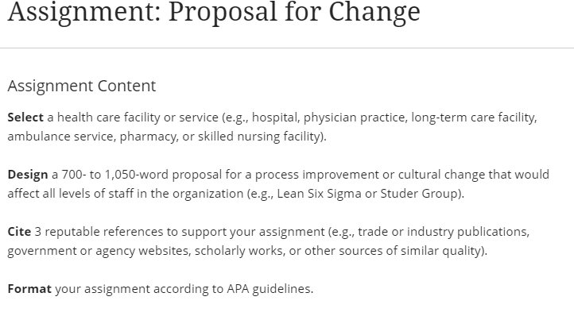The width and height of the screenshot is (574, 312).
Task: Click the phrase 'APA guidelines'
Action: click(270, 289)
